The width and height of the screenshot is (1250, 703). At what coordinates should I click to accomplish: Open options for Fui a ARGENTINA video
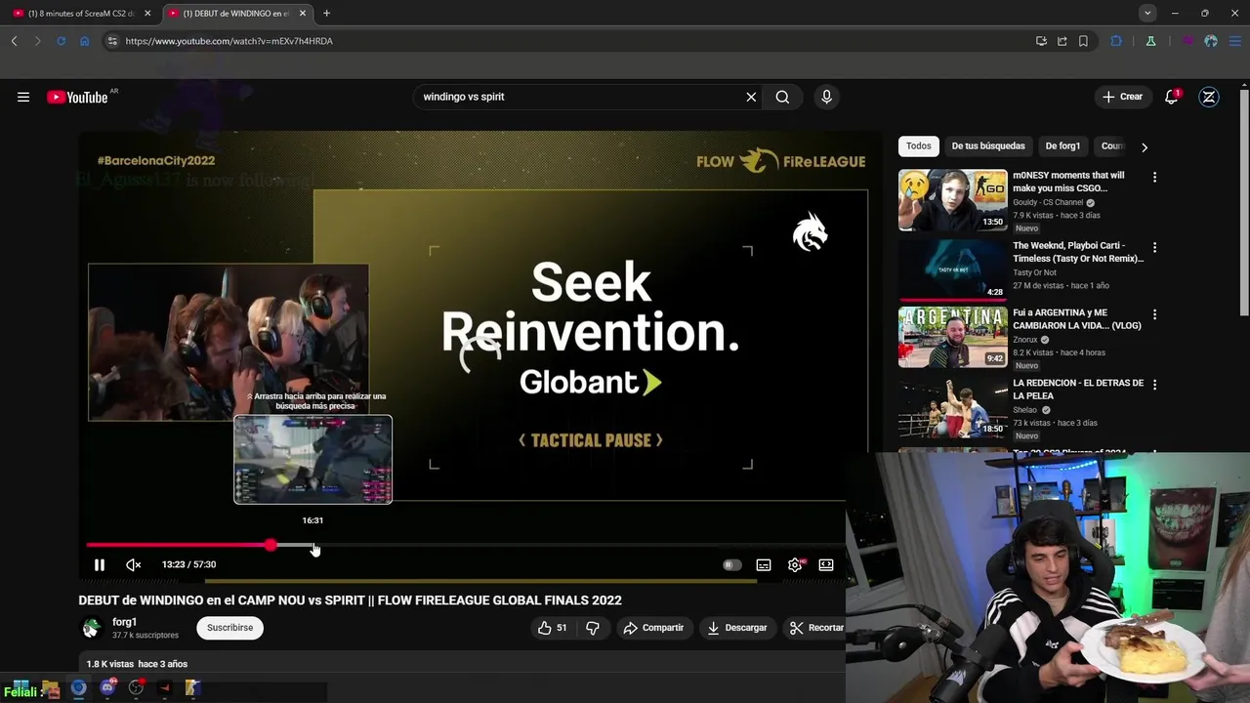[x=1154, y=315]
